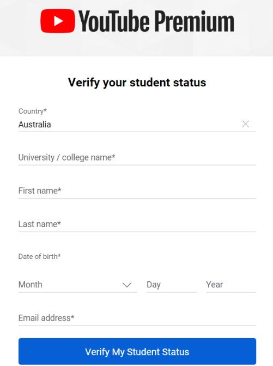Viewport: 273px width, 366px height.
Task: Focus the University / college name field
Action: (137, 157)
